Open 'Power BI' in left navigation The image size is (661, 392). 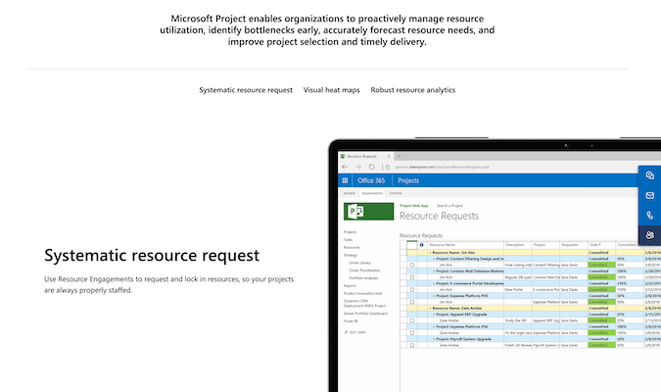(351, 321)
